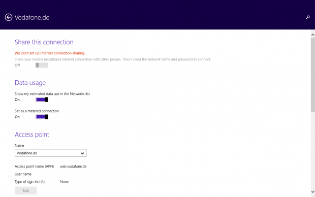Click the Access point heading
The image size is (315, 197).
pyautogui.click(x=31, y=135)
